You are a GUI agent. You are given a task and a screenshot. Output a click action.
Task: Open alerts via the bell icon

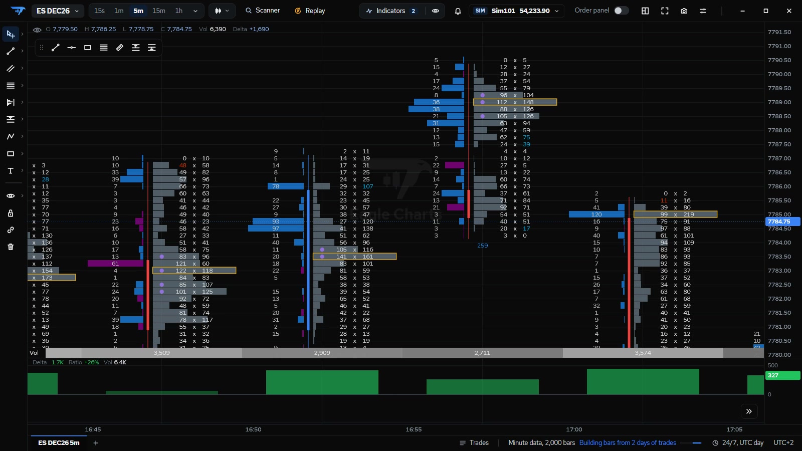[x=458, y=11]
